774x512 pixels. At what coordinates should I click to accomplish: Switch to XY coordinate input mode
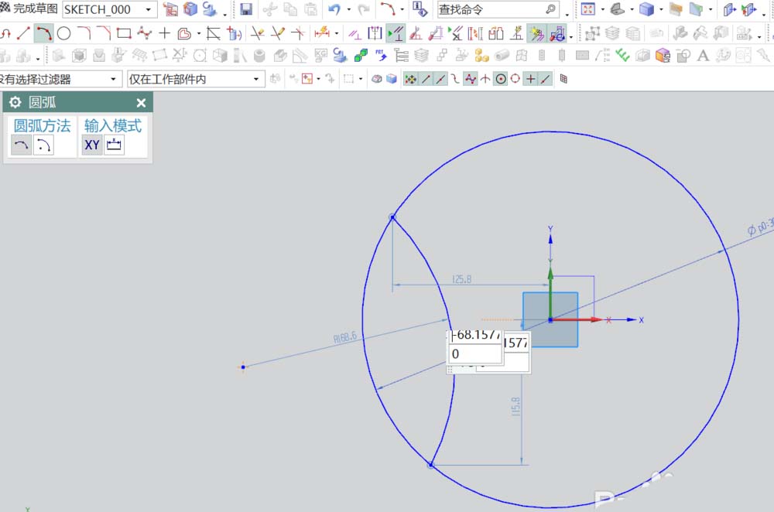(x=92, y=145)
